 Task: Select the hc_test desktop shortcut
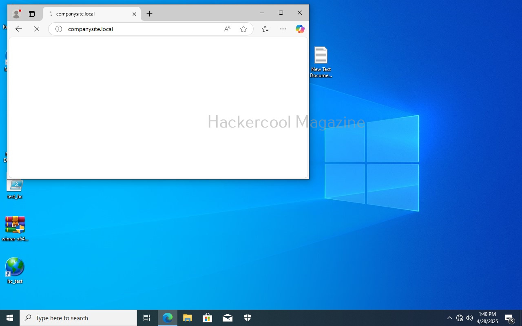coord(15,270)
